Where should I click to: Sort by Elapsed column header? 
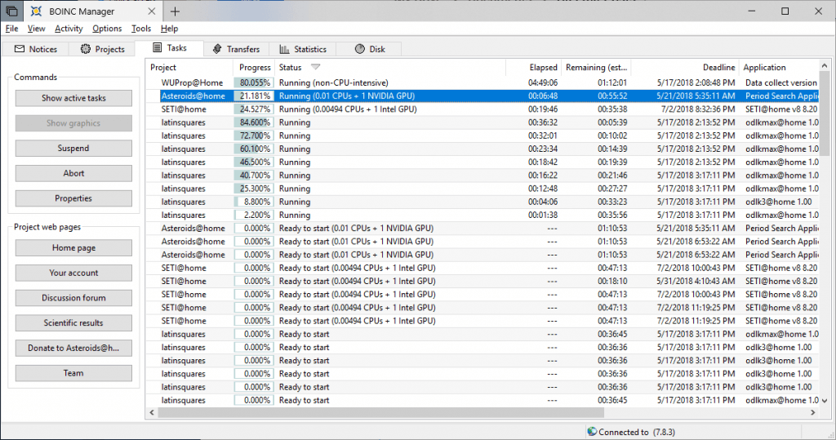click(533, 67)
